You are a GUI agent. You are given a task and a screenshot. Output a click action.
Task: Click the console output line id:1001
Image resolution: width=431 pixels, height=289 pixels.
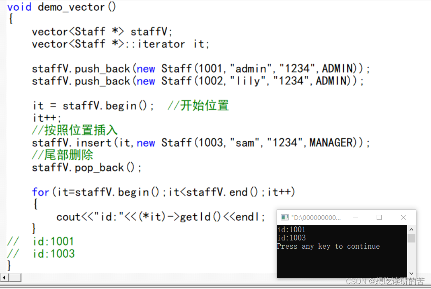tap(291, 229)
